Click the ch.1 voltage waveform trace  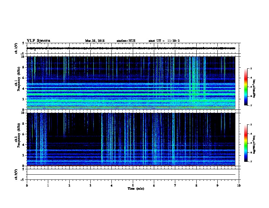pyautogui.click(x=131, y=48)
